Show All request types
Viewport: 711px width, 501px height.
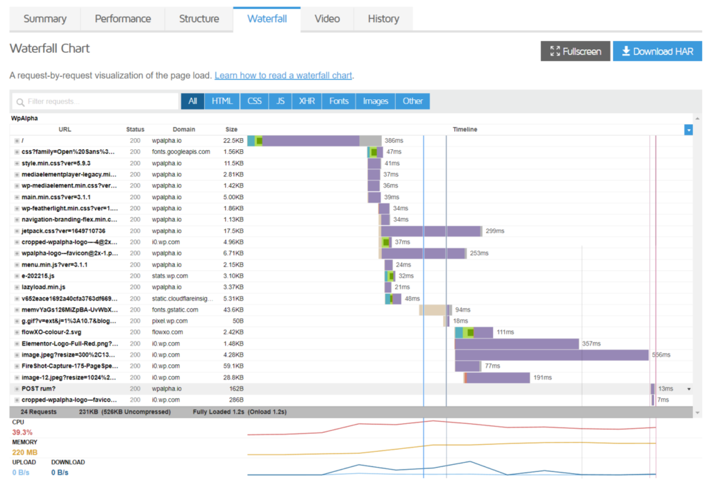pyautogui.click(x=193, y=101)
